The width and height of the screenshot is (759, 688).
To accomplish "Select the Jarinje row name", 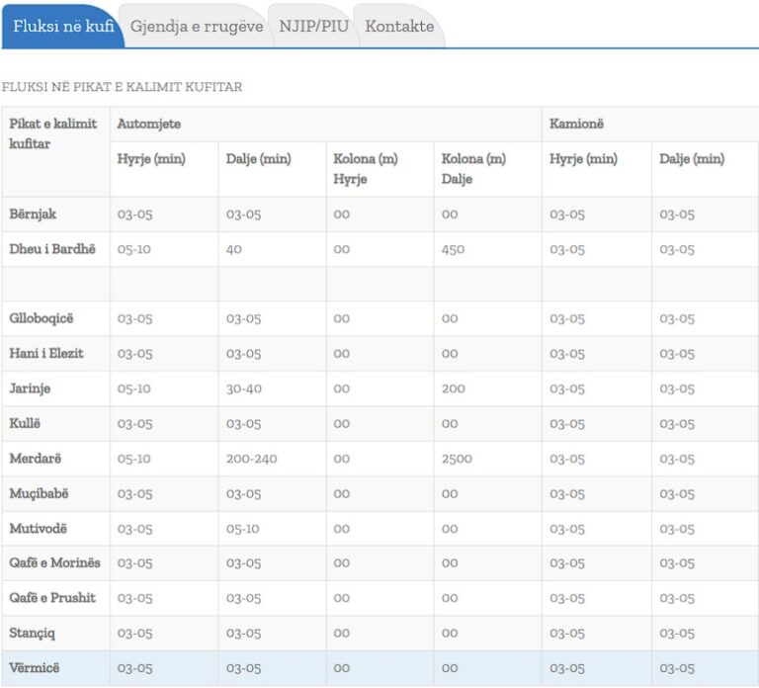I will (30, 388).
